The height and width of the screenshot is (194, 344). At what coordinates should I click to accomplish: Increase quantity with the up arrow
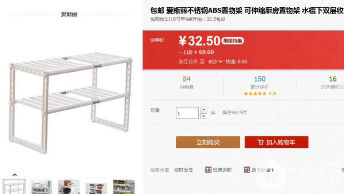tap(204, 109)
